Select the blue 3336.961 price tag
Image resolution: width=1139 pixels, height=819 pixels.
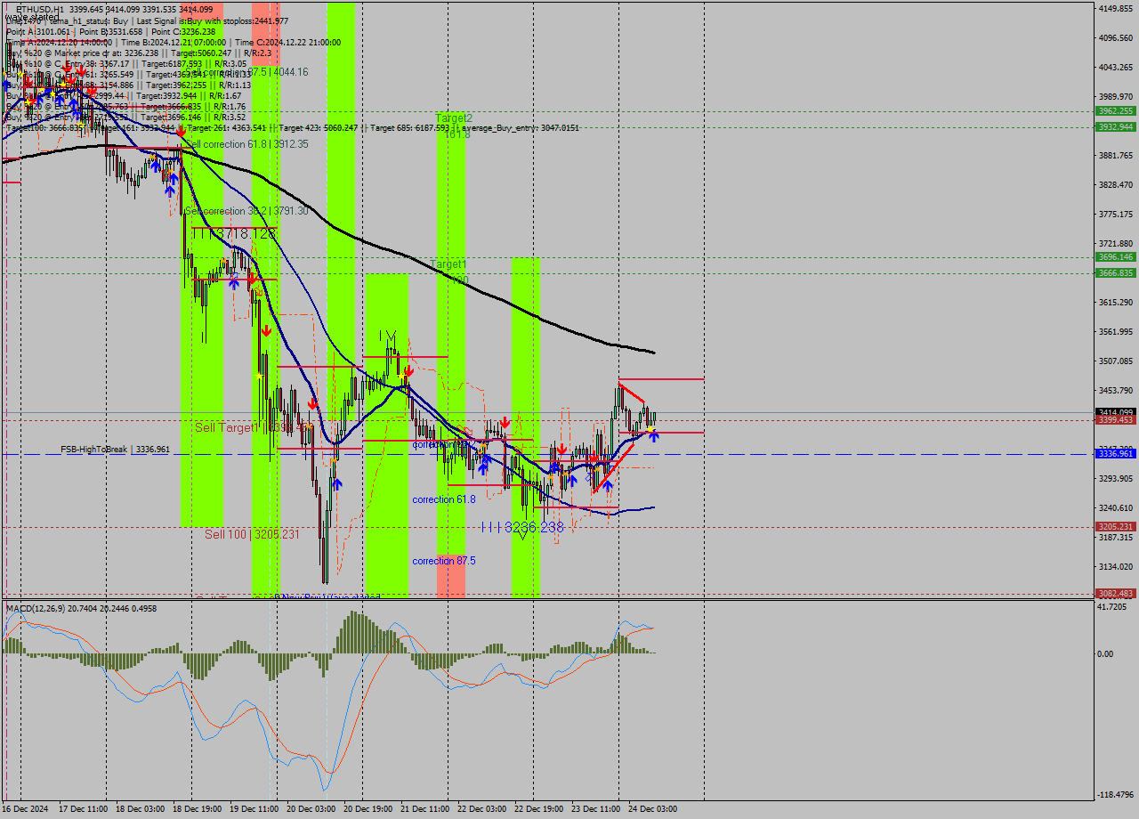(x=1116, y=454)
